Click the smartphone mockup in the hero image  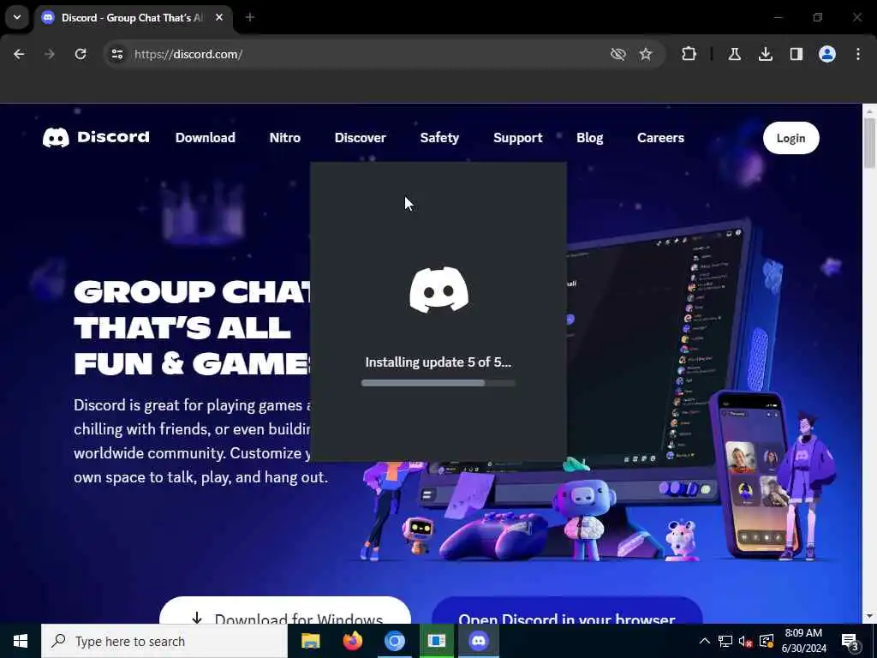coord(756,473)
